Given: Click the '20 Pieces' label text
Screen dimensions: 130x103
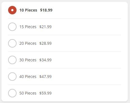Looking at the screenshot, I should [x=28, y=43].
